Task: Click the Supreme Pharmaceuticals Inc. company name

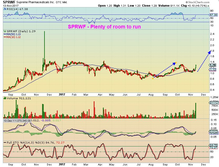Action: click(36, 2)
